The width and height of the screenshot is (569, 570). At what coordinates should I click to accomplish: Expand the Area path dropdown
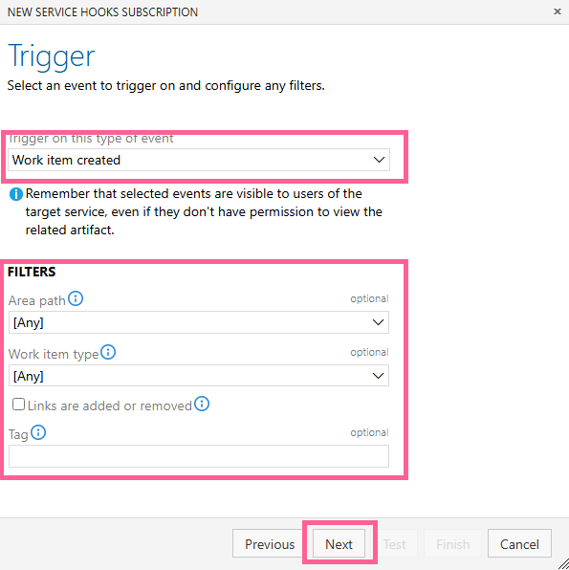[x=199, y=322]
